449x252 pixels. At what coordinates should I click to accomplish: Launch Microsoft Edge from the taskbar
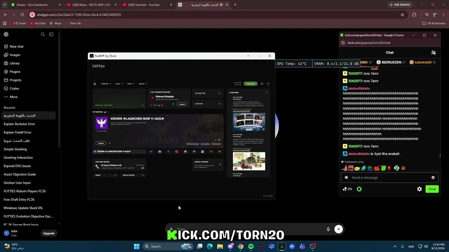click(210, 246)
